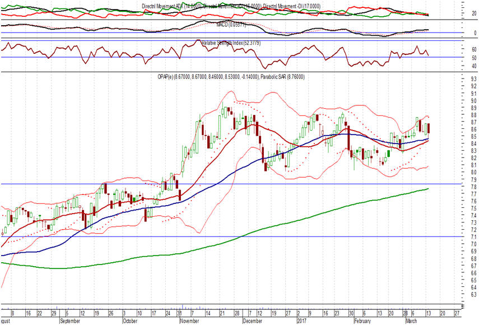Click price axis value 9.3
Screen dimensions: 479x325
point(473,79)
